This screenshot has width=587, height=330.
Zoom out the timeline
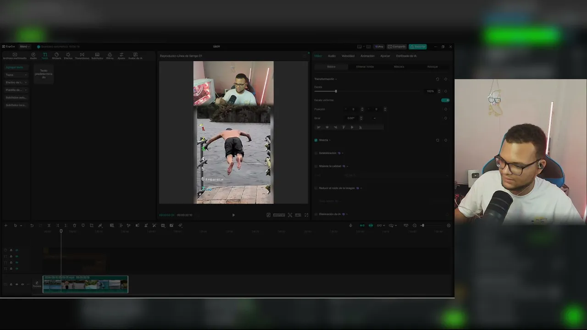(x=415, y=225)
